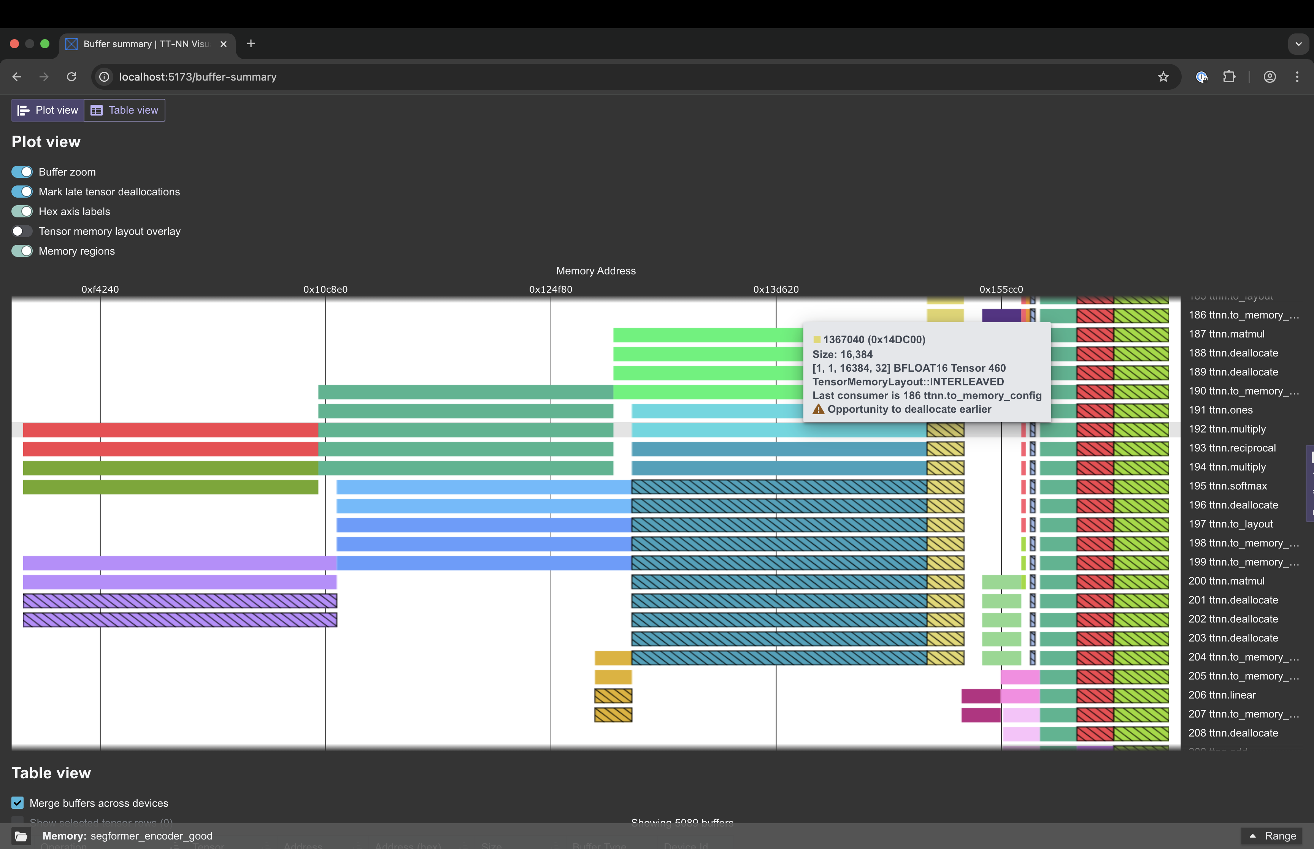Select the Plot view tab

pos(48,110)
